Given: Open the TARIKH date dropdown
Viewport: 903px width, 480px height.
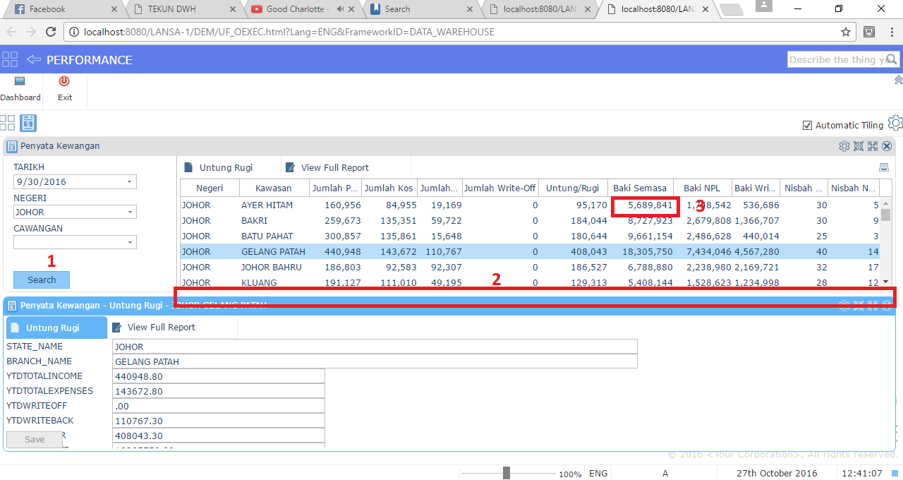Looking at the screenshot, I should 129,182.
